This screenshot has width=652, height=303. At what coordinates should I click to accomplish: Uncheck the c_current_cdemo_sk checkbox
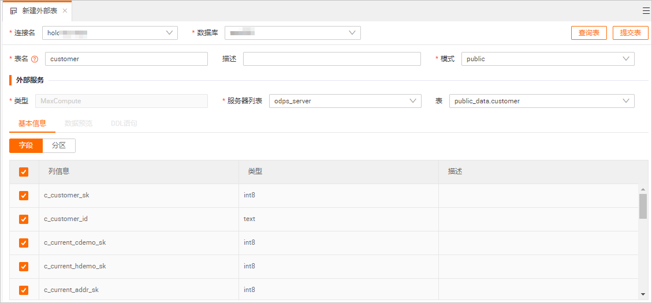point(24,243)
